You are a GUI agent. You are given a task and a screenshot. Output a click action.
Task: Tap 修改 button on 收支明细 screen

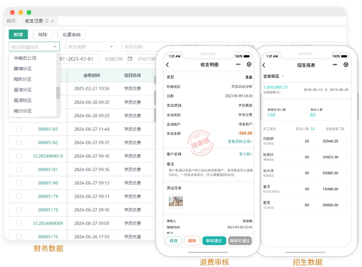pyautogui.click(x=174, y=241)
